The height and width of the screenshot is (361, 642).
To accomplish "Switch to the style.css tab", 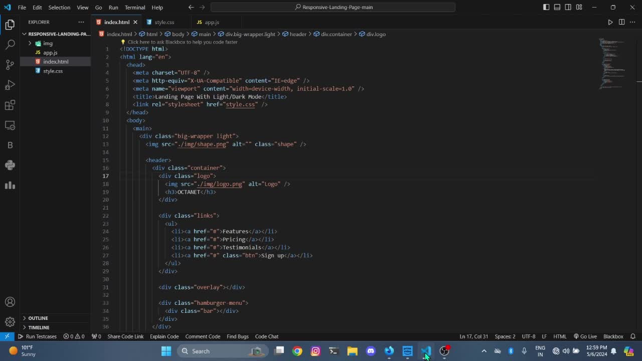I will tap(164, 22).
